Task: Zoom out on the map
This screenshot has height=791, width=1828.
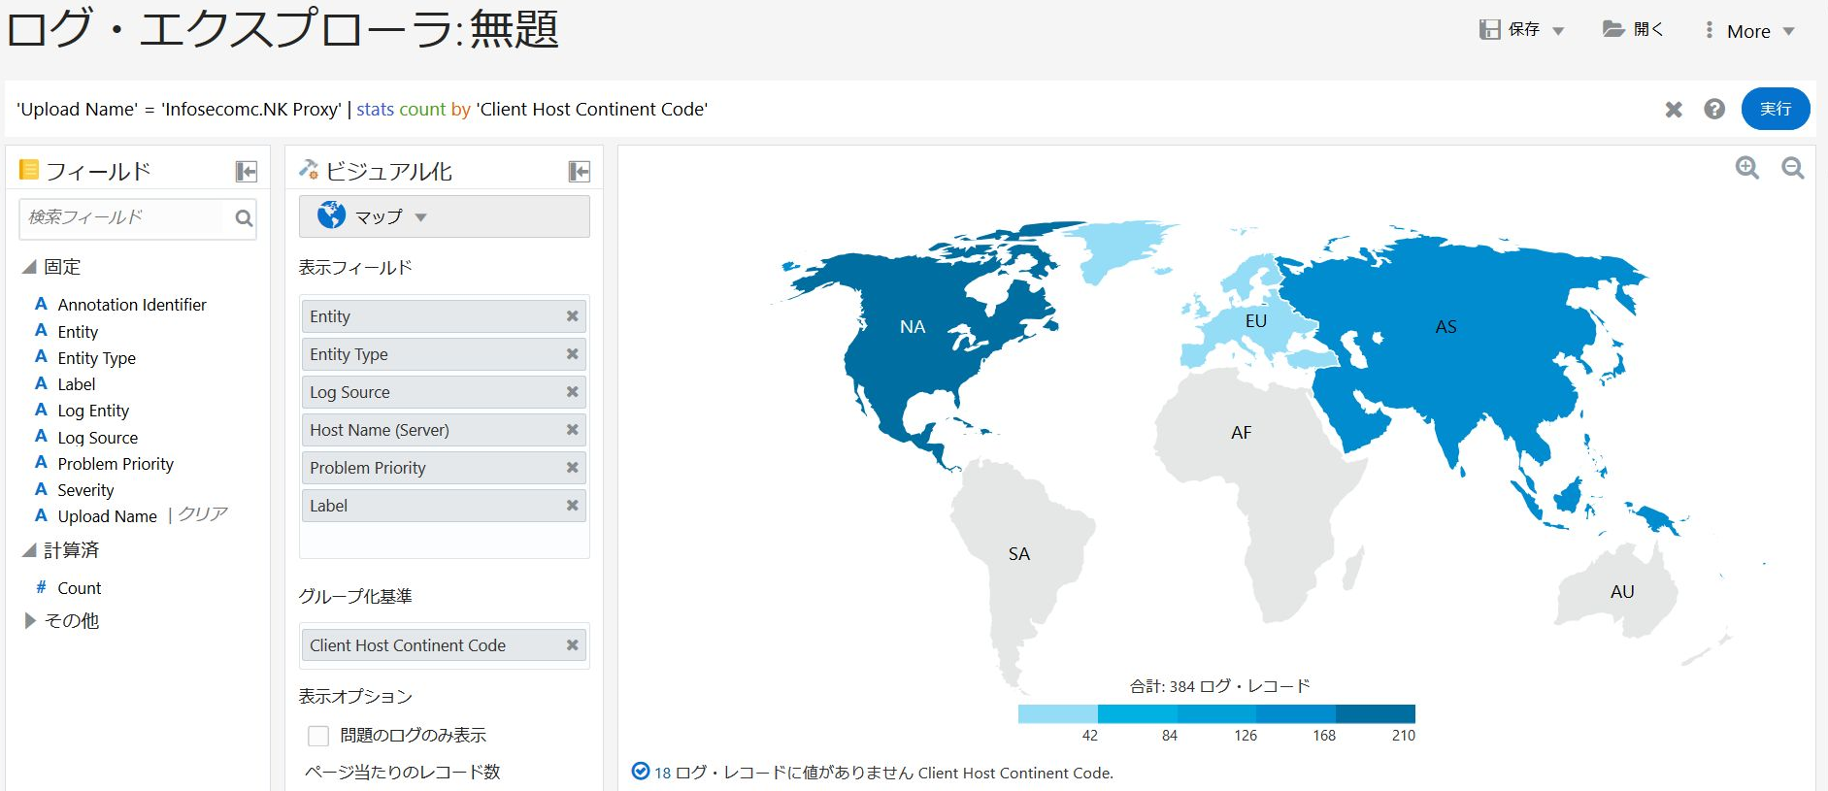Action: pos(1793,168)
